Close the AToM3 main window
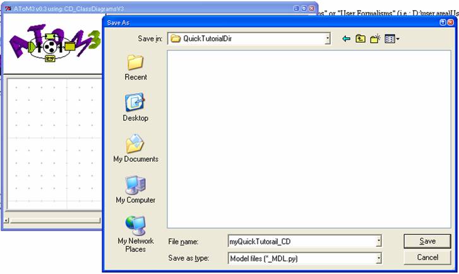 point(312,8)
